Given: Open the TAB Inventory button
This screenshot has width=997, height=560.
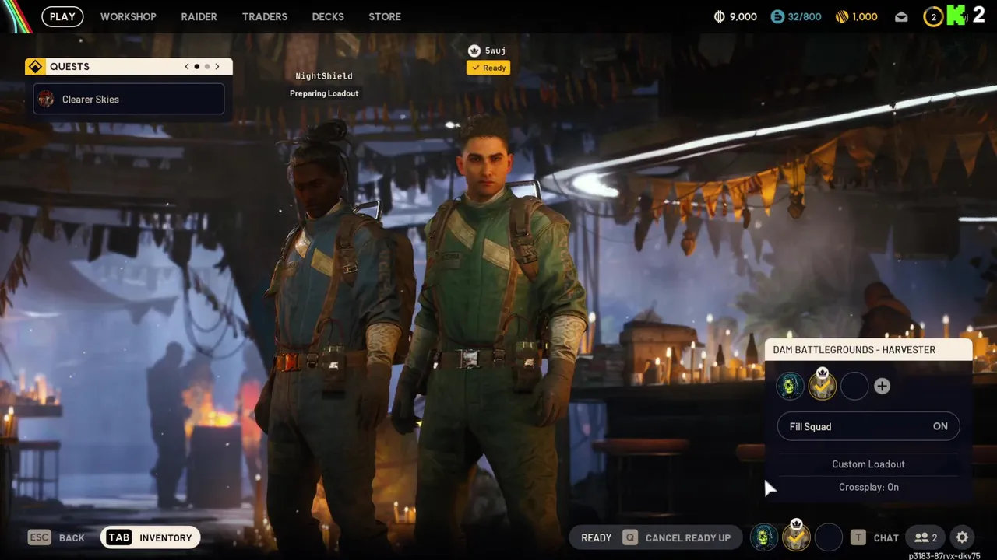Looking at the screenshot, I should pyautogui.click(x=150, y=537).
